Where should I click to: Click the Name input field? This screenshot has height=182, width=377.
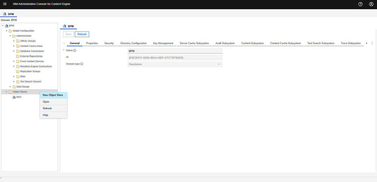pos(175,51)
